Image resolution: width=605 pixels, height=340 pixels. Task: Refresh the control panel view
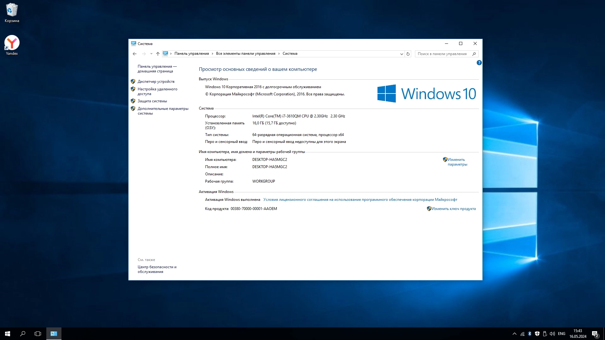pos(408,54)
